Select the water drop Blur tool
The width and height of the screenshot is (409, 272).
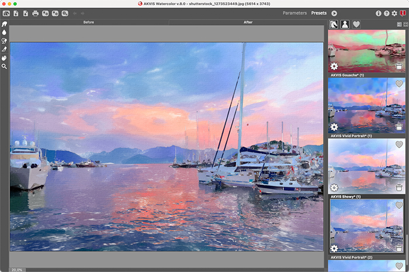click(5, 33)
